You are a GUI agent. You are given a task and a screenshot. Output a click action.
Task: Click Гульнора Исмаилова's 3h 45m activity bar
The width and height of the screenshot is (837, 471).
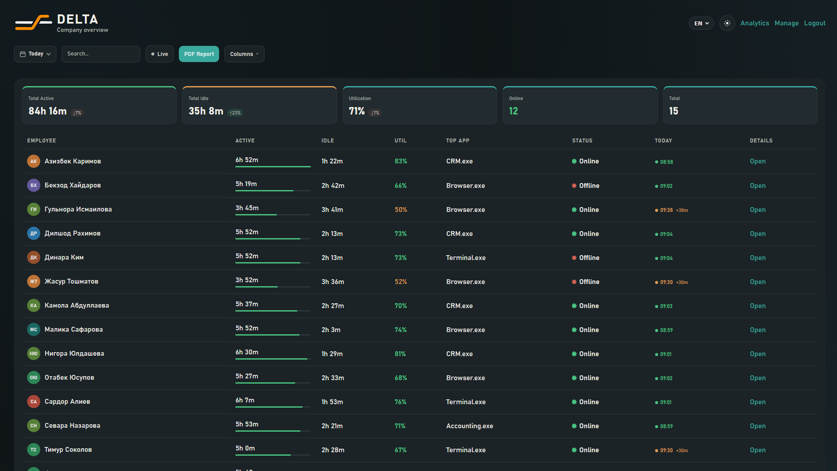point(273,215)
